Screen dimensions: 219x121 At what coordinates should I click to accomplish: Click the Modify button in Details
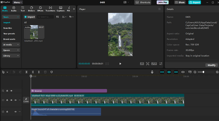coord(211,65)
